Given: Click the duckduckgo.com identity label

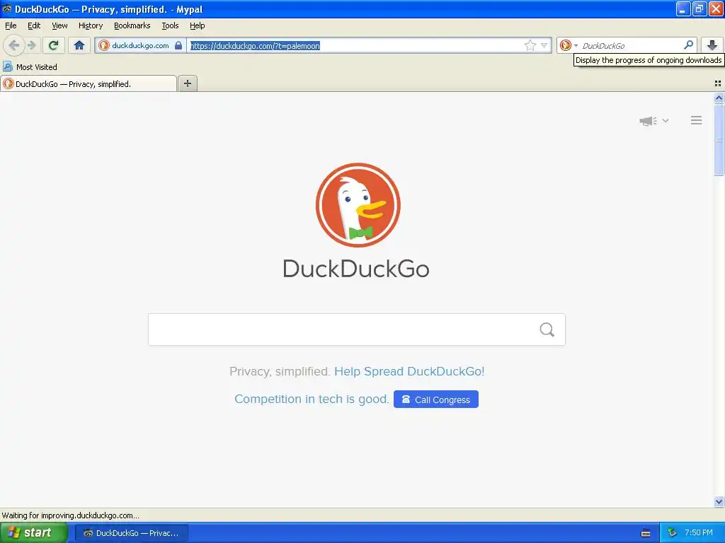Looking at the screenshot, I should click(x=141, y=45).
